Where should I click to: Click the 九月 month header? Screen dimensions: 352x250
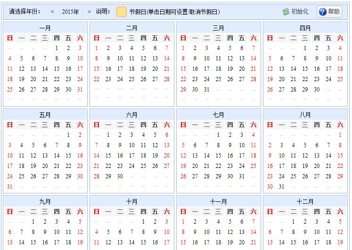click(45, 202)
